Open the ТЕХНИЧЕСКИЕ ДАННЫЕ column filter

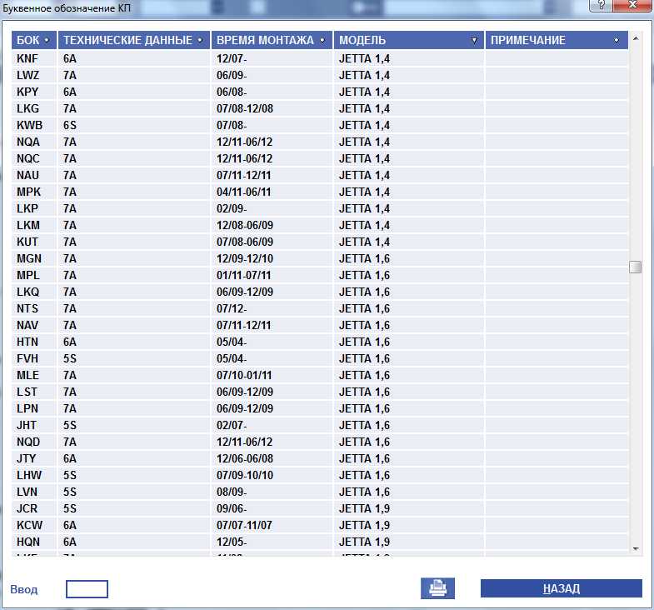coord(200,41)
